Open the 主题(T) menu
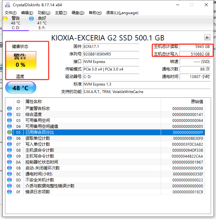The width and height of the screenshot is (216, 219). 61,13
